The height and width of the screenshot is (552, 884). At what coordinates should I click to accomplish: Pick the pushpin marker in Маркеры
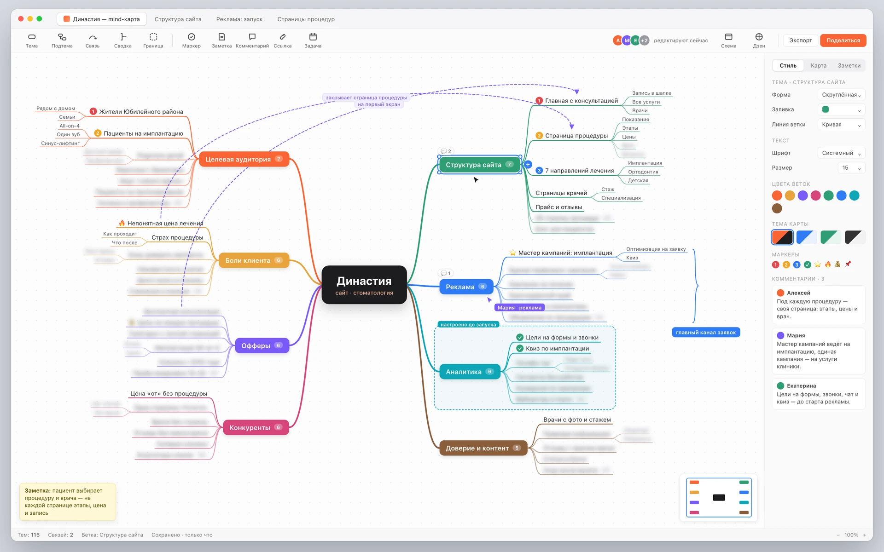click(848, 264)
